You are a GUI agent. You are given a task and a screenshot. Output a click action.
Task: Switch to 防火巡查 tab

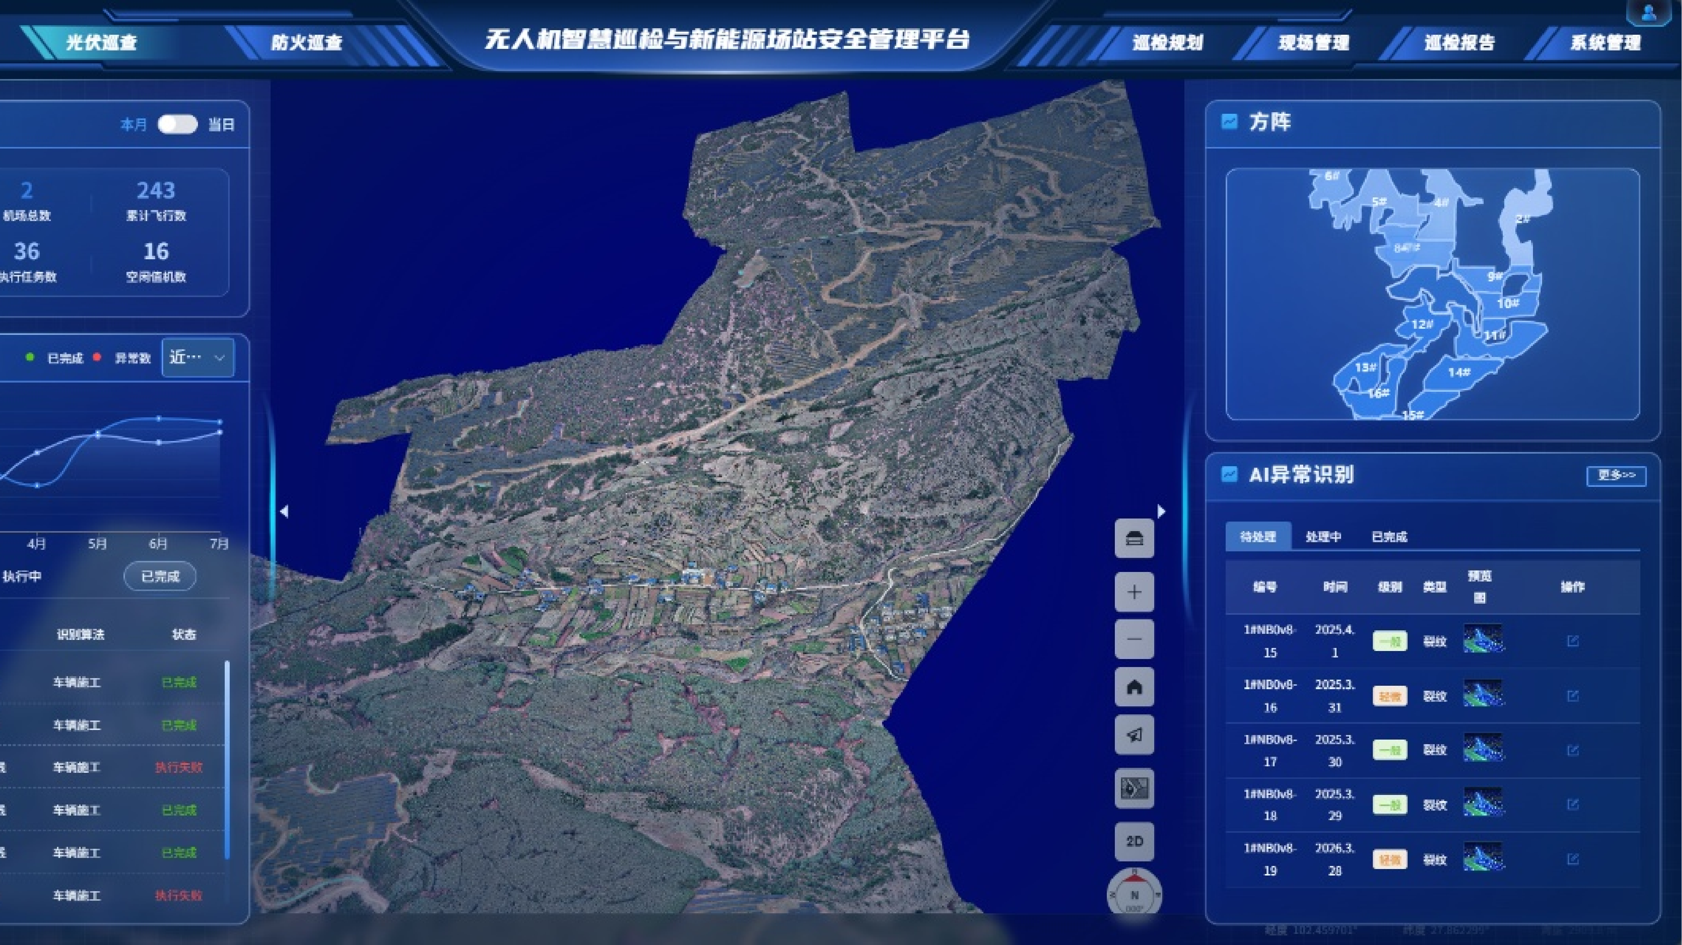306,42
